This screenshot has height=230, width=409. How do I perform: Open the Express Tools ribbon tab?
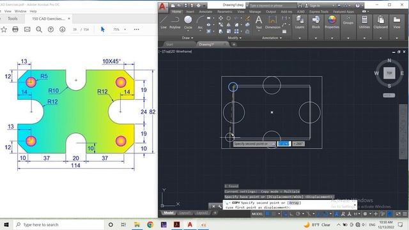pyautogui.click(x=319, y=11)
